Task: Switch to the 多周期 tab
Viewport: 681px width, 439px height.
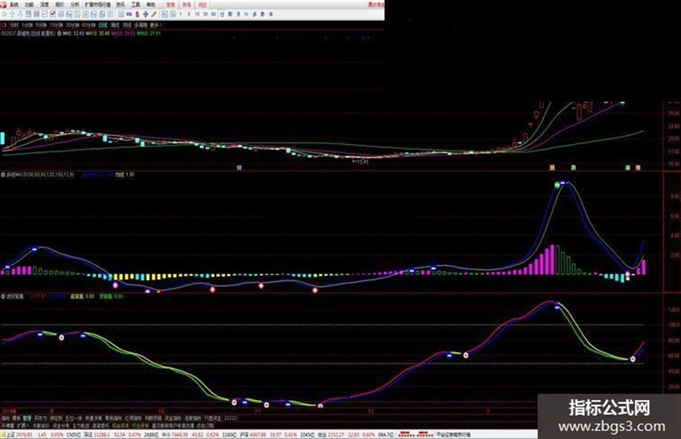Action: 141,25
